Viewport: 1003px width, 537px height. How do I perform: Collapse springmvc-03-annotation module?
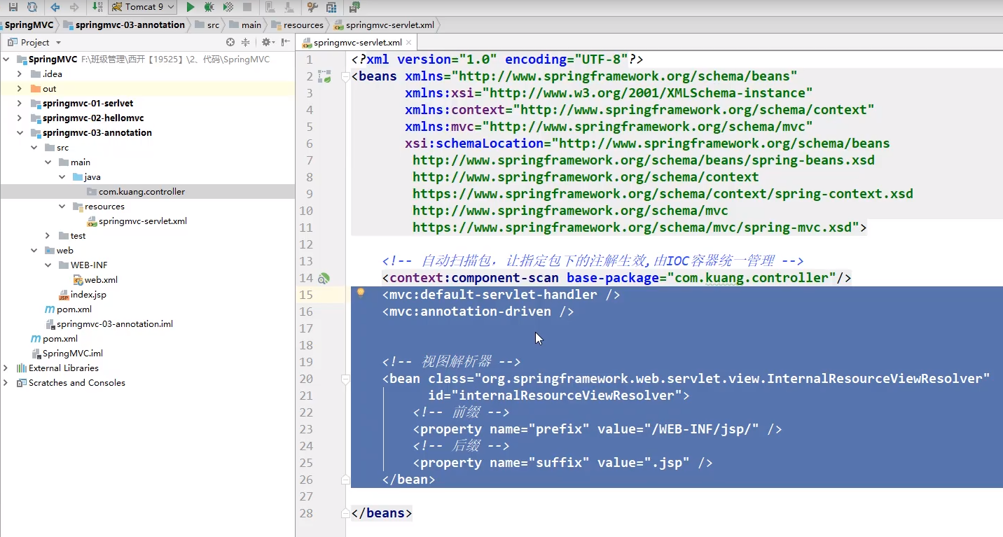coord(20,133)
